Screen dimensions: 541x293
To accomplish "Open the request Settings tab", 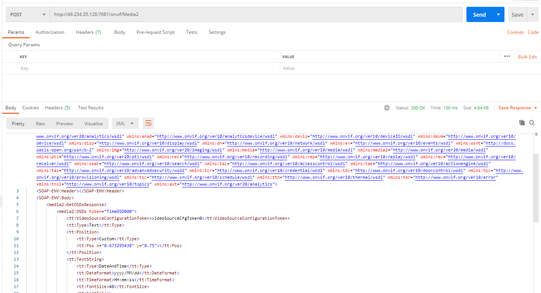I will tap(217, 32).
